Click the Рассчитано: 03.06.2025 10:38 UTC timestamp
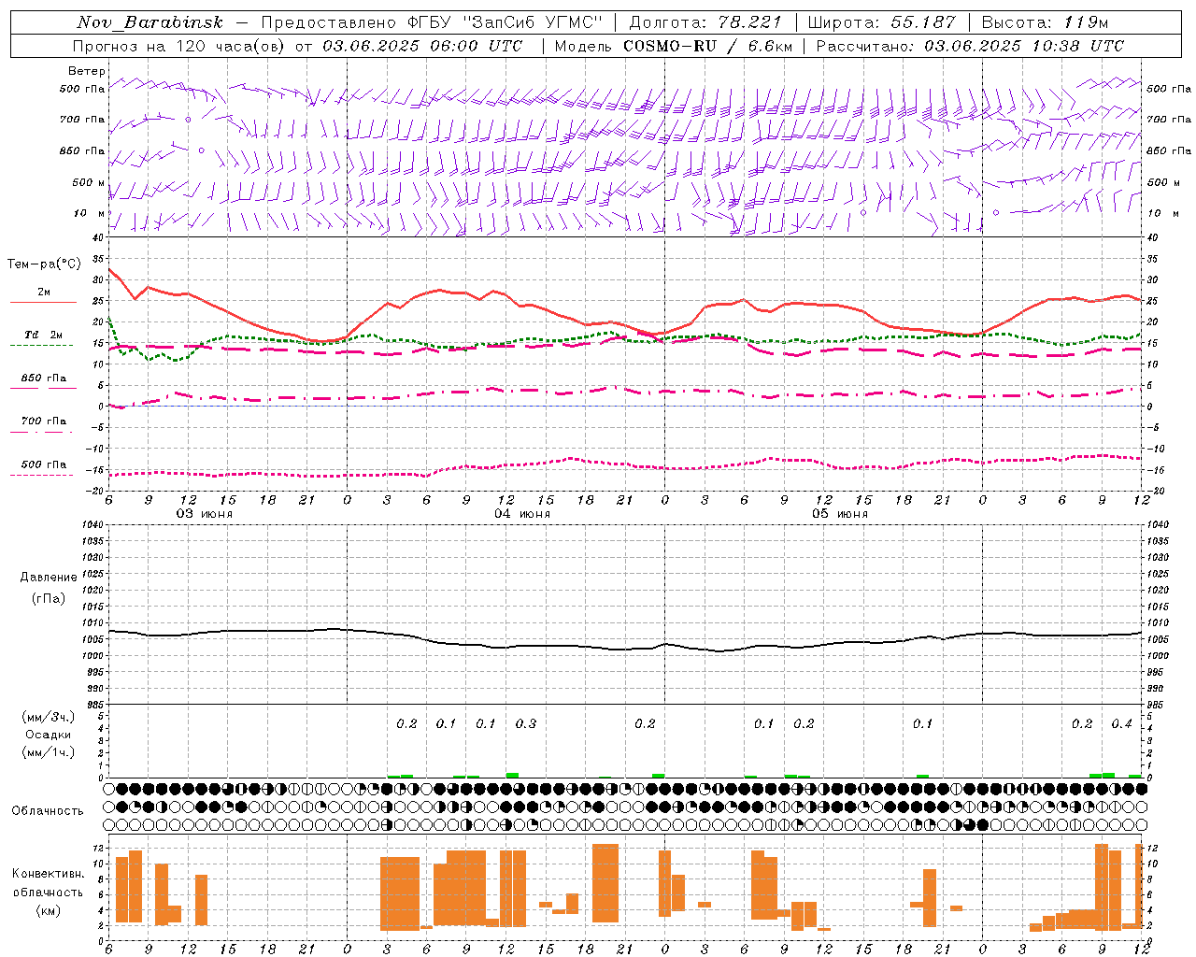The width and height of the screenshot is (1196, 957). (970, 46)
